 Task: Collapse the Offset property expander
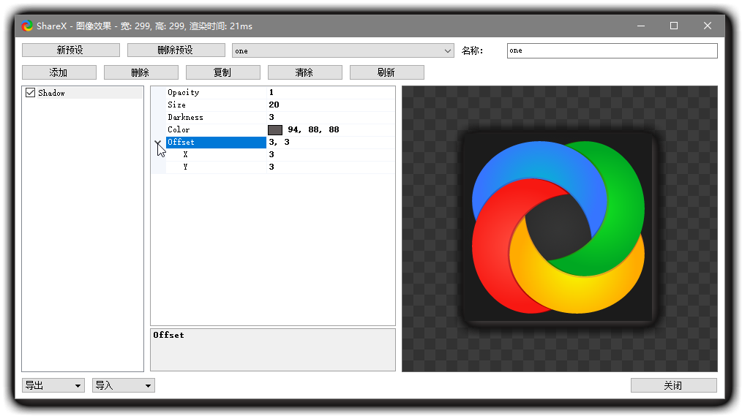click(158, 142)
